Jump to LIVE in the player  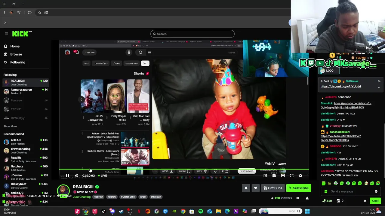pos(102,175)
